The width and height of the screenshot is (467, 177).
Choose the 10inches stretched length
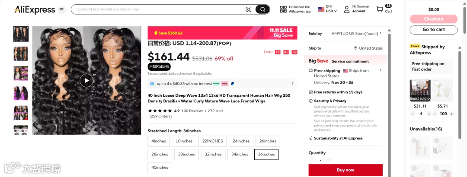(x=184, y=141)
